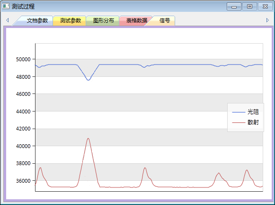Click the blue curve's deepest dip
The width and height of the screenshot is (275, 205).
click(88, 80)
